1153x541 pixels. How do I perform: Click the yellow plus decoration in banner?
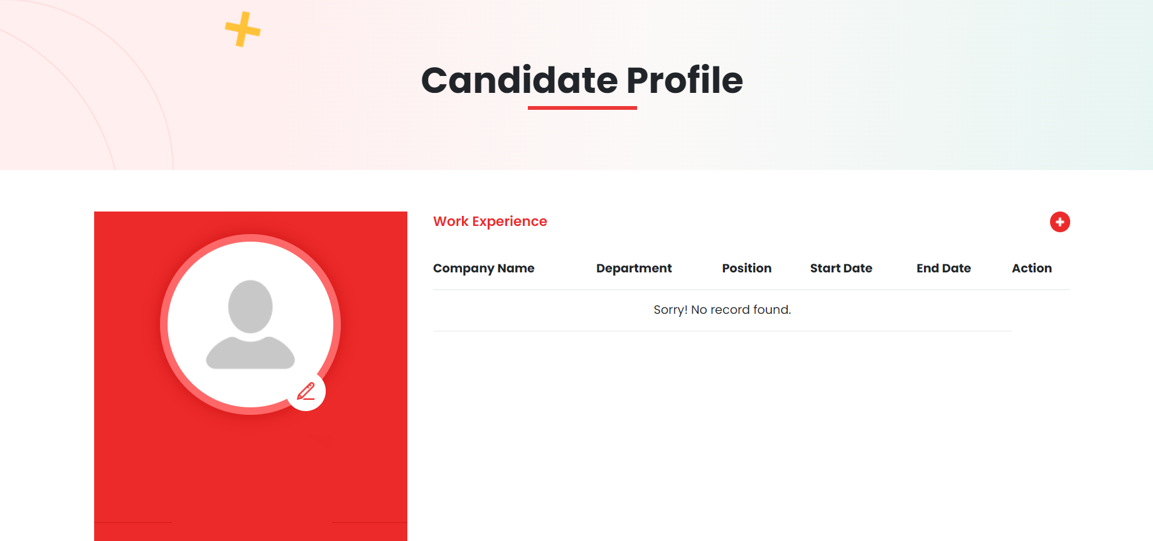click(243, 29)
